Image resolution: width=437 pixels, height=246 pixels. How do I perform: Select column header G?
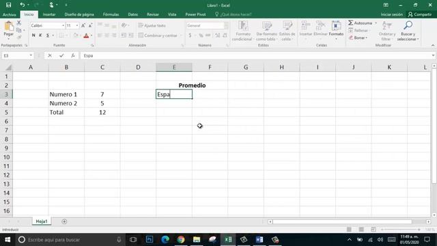(246, 67)
